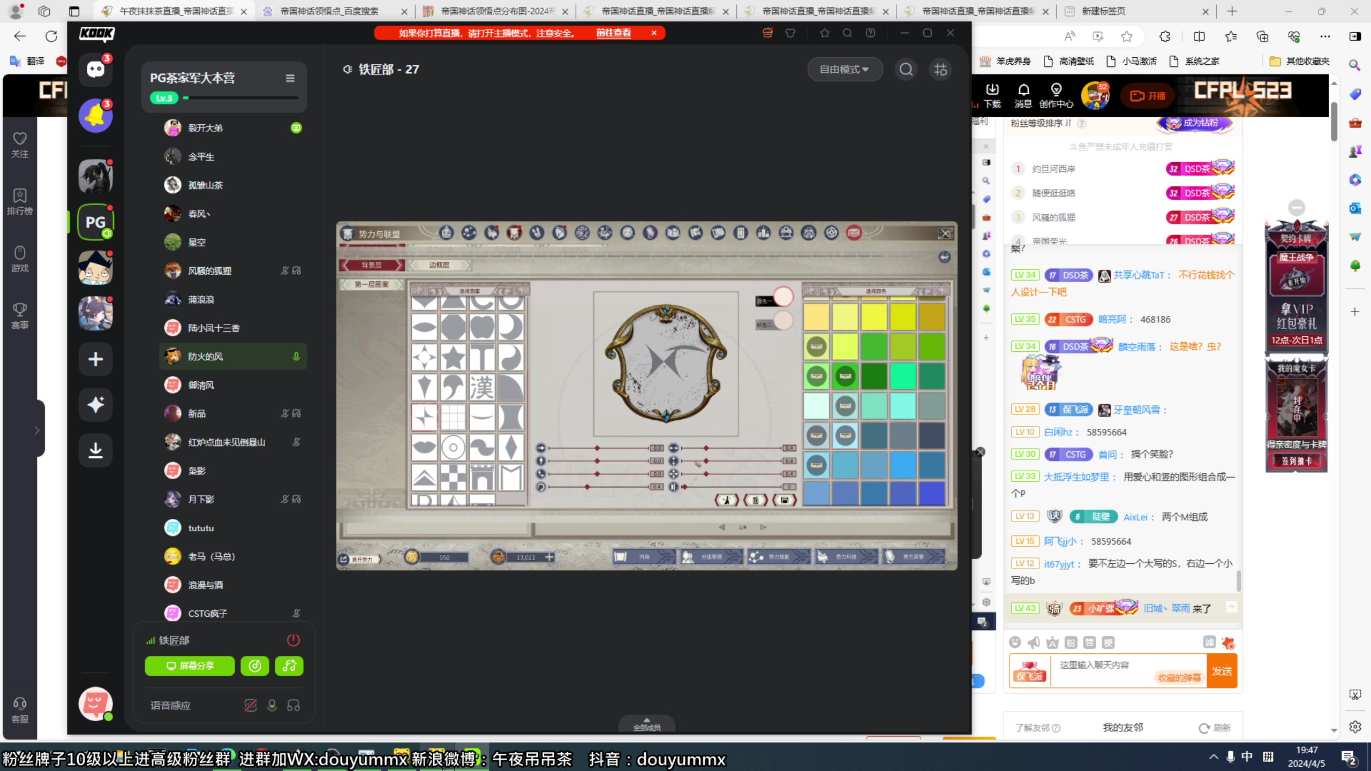Add currency with plus next to 13,021
This screenshot has height=771, width=1371.
[549, 557]
